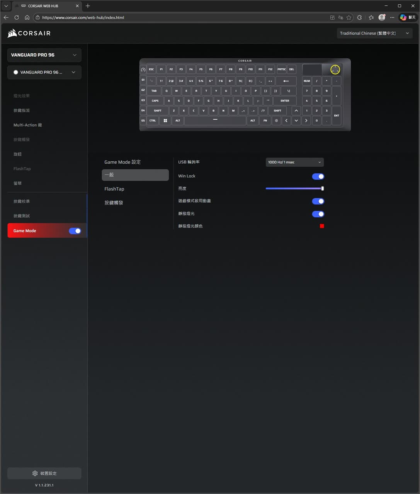Click the up arrow key on the keyboard
This screenshot has width=420, height=494.
(296, 110)
